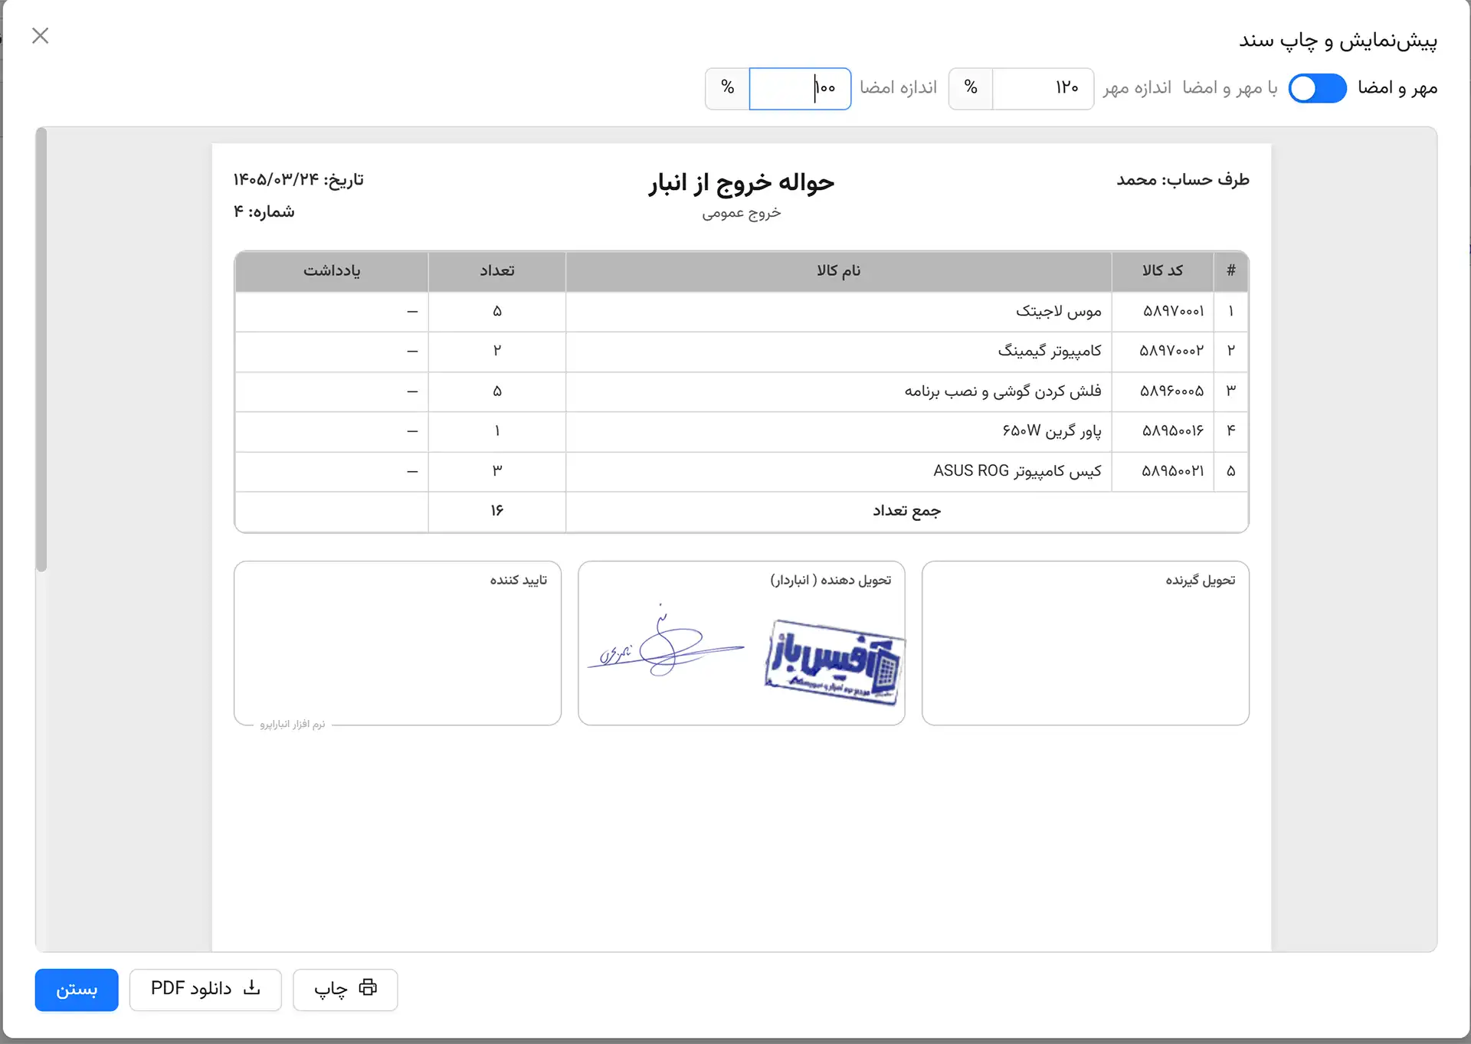1471x1044 pixels.
Task: Click the چاپ print button
Action: click(x=345, y=989)
